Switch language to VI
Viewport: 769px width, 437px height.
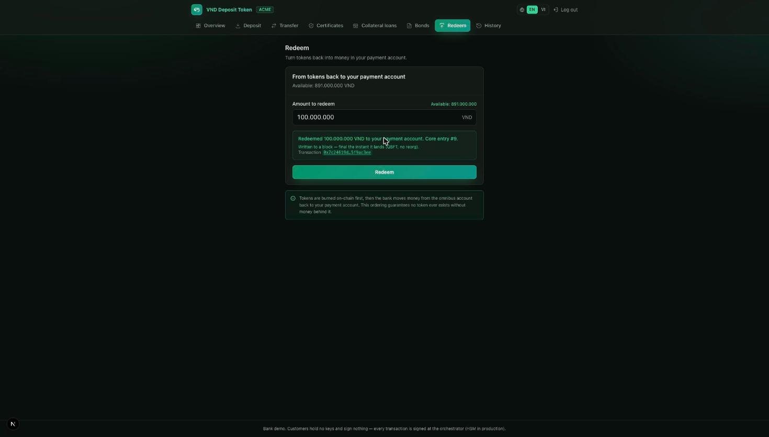543,9
